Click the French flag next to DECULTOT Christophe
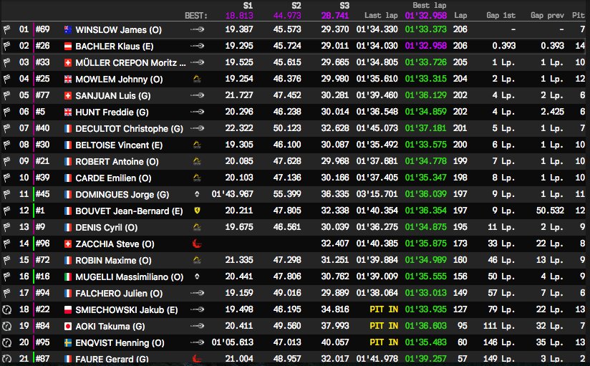The image size is (590, 366). click(x=68, y=129)
